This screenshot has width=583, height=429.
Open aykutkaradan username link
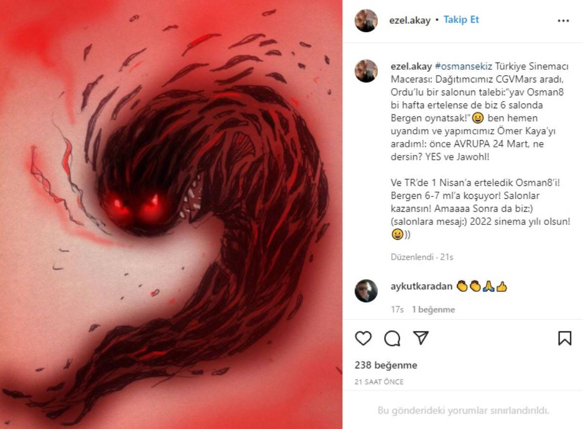(x=421, y=286)
